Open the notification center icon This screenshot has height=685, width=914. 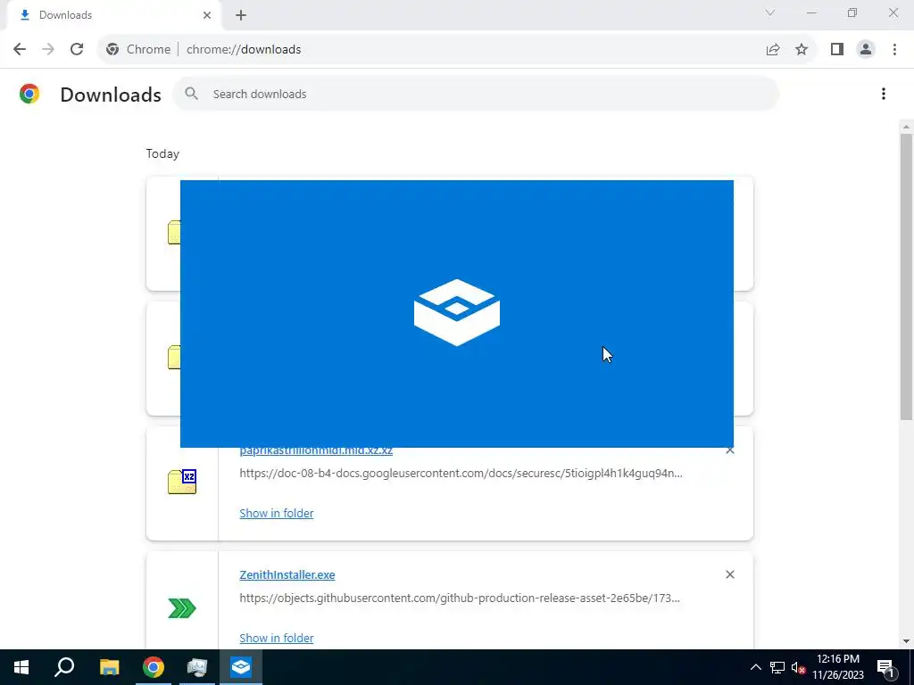point(885,667)
